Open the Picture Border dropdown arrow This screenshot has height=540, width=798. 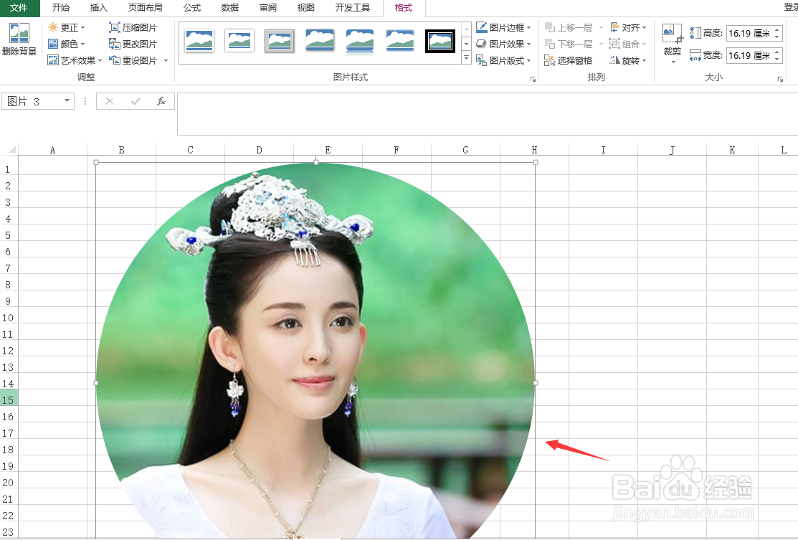tap(529, 28)
